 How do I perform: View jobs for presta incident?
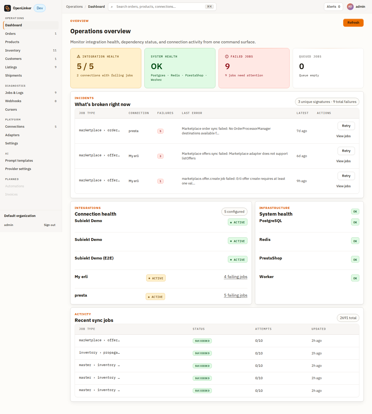pyautogui.click(x=343, y=136)
